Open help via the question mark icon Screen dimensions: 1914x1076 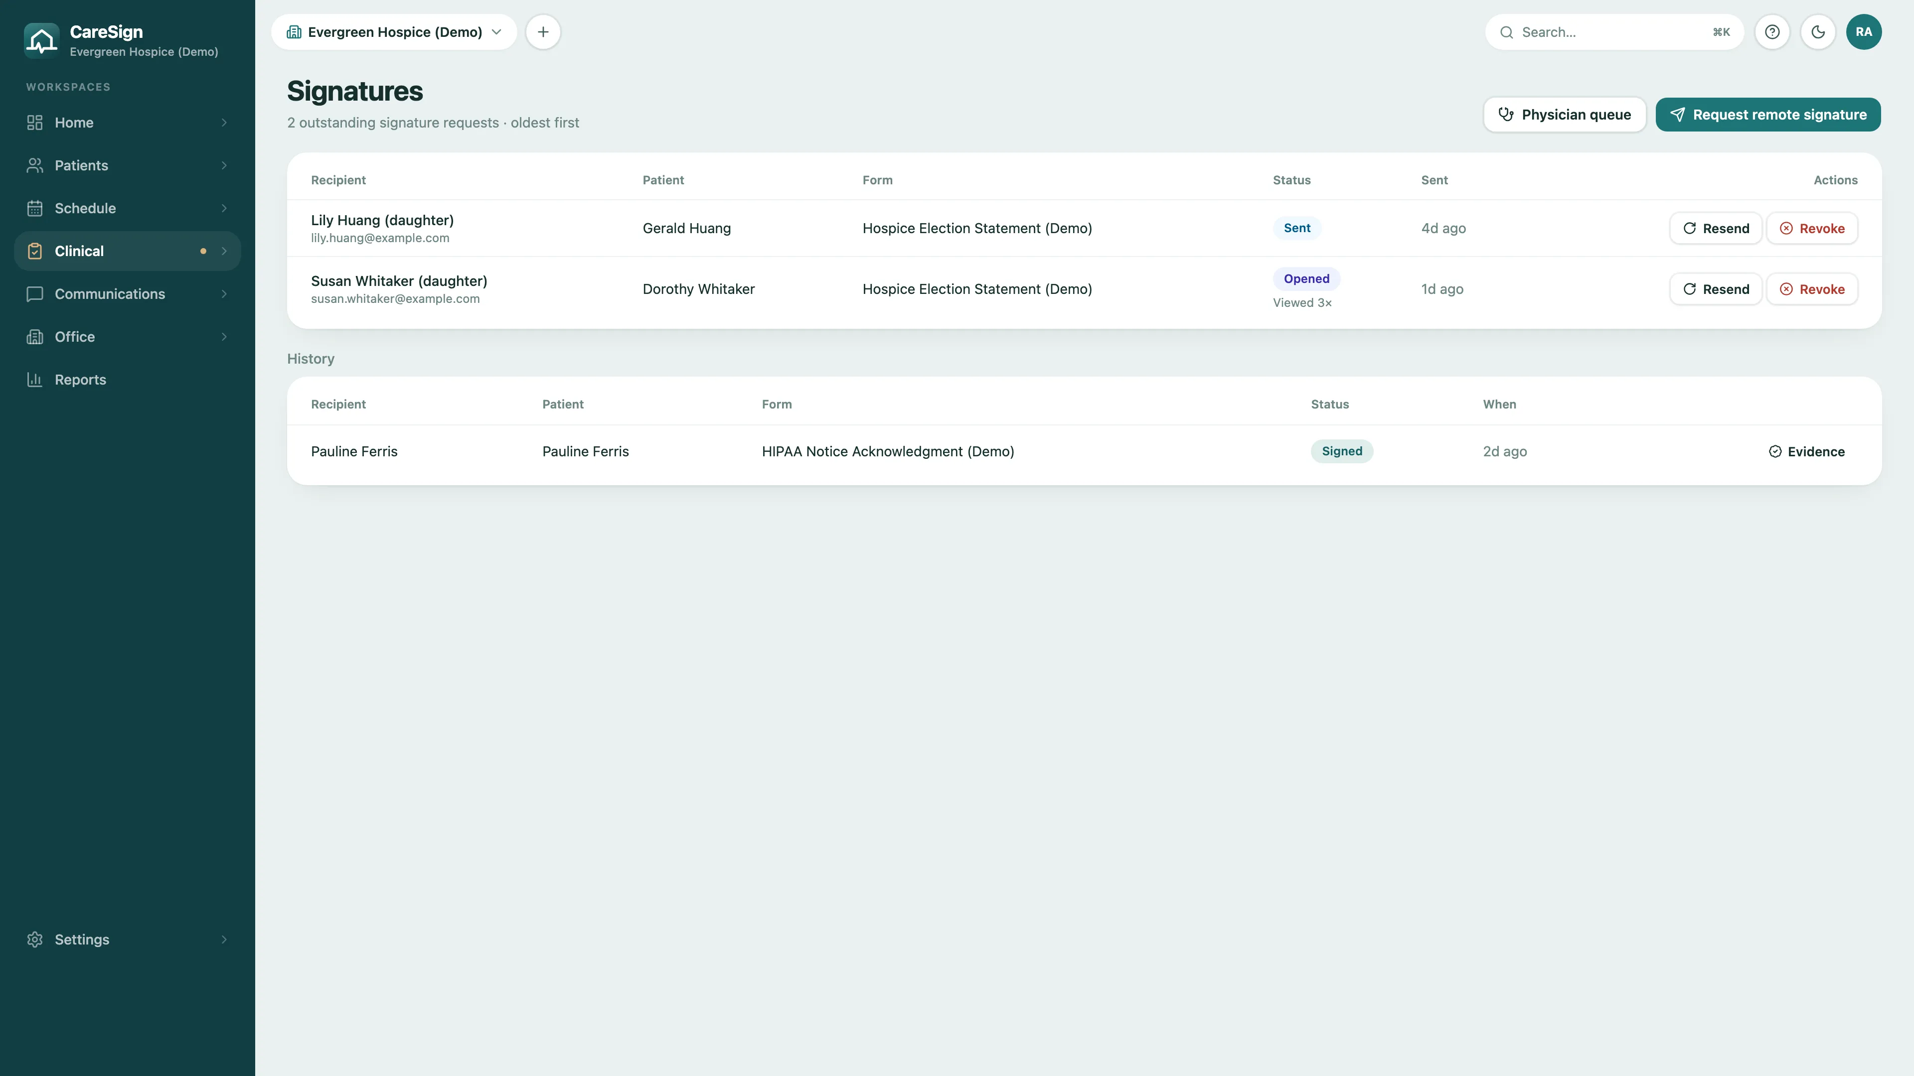pyautogui.click(x=1772, y=32)
